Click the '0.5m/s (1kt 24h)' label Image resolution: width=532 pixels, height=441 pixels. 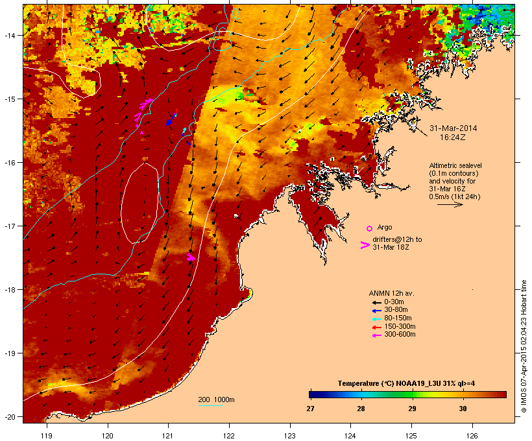pos(454,197)
